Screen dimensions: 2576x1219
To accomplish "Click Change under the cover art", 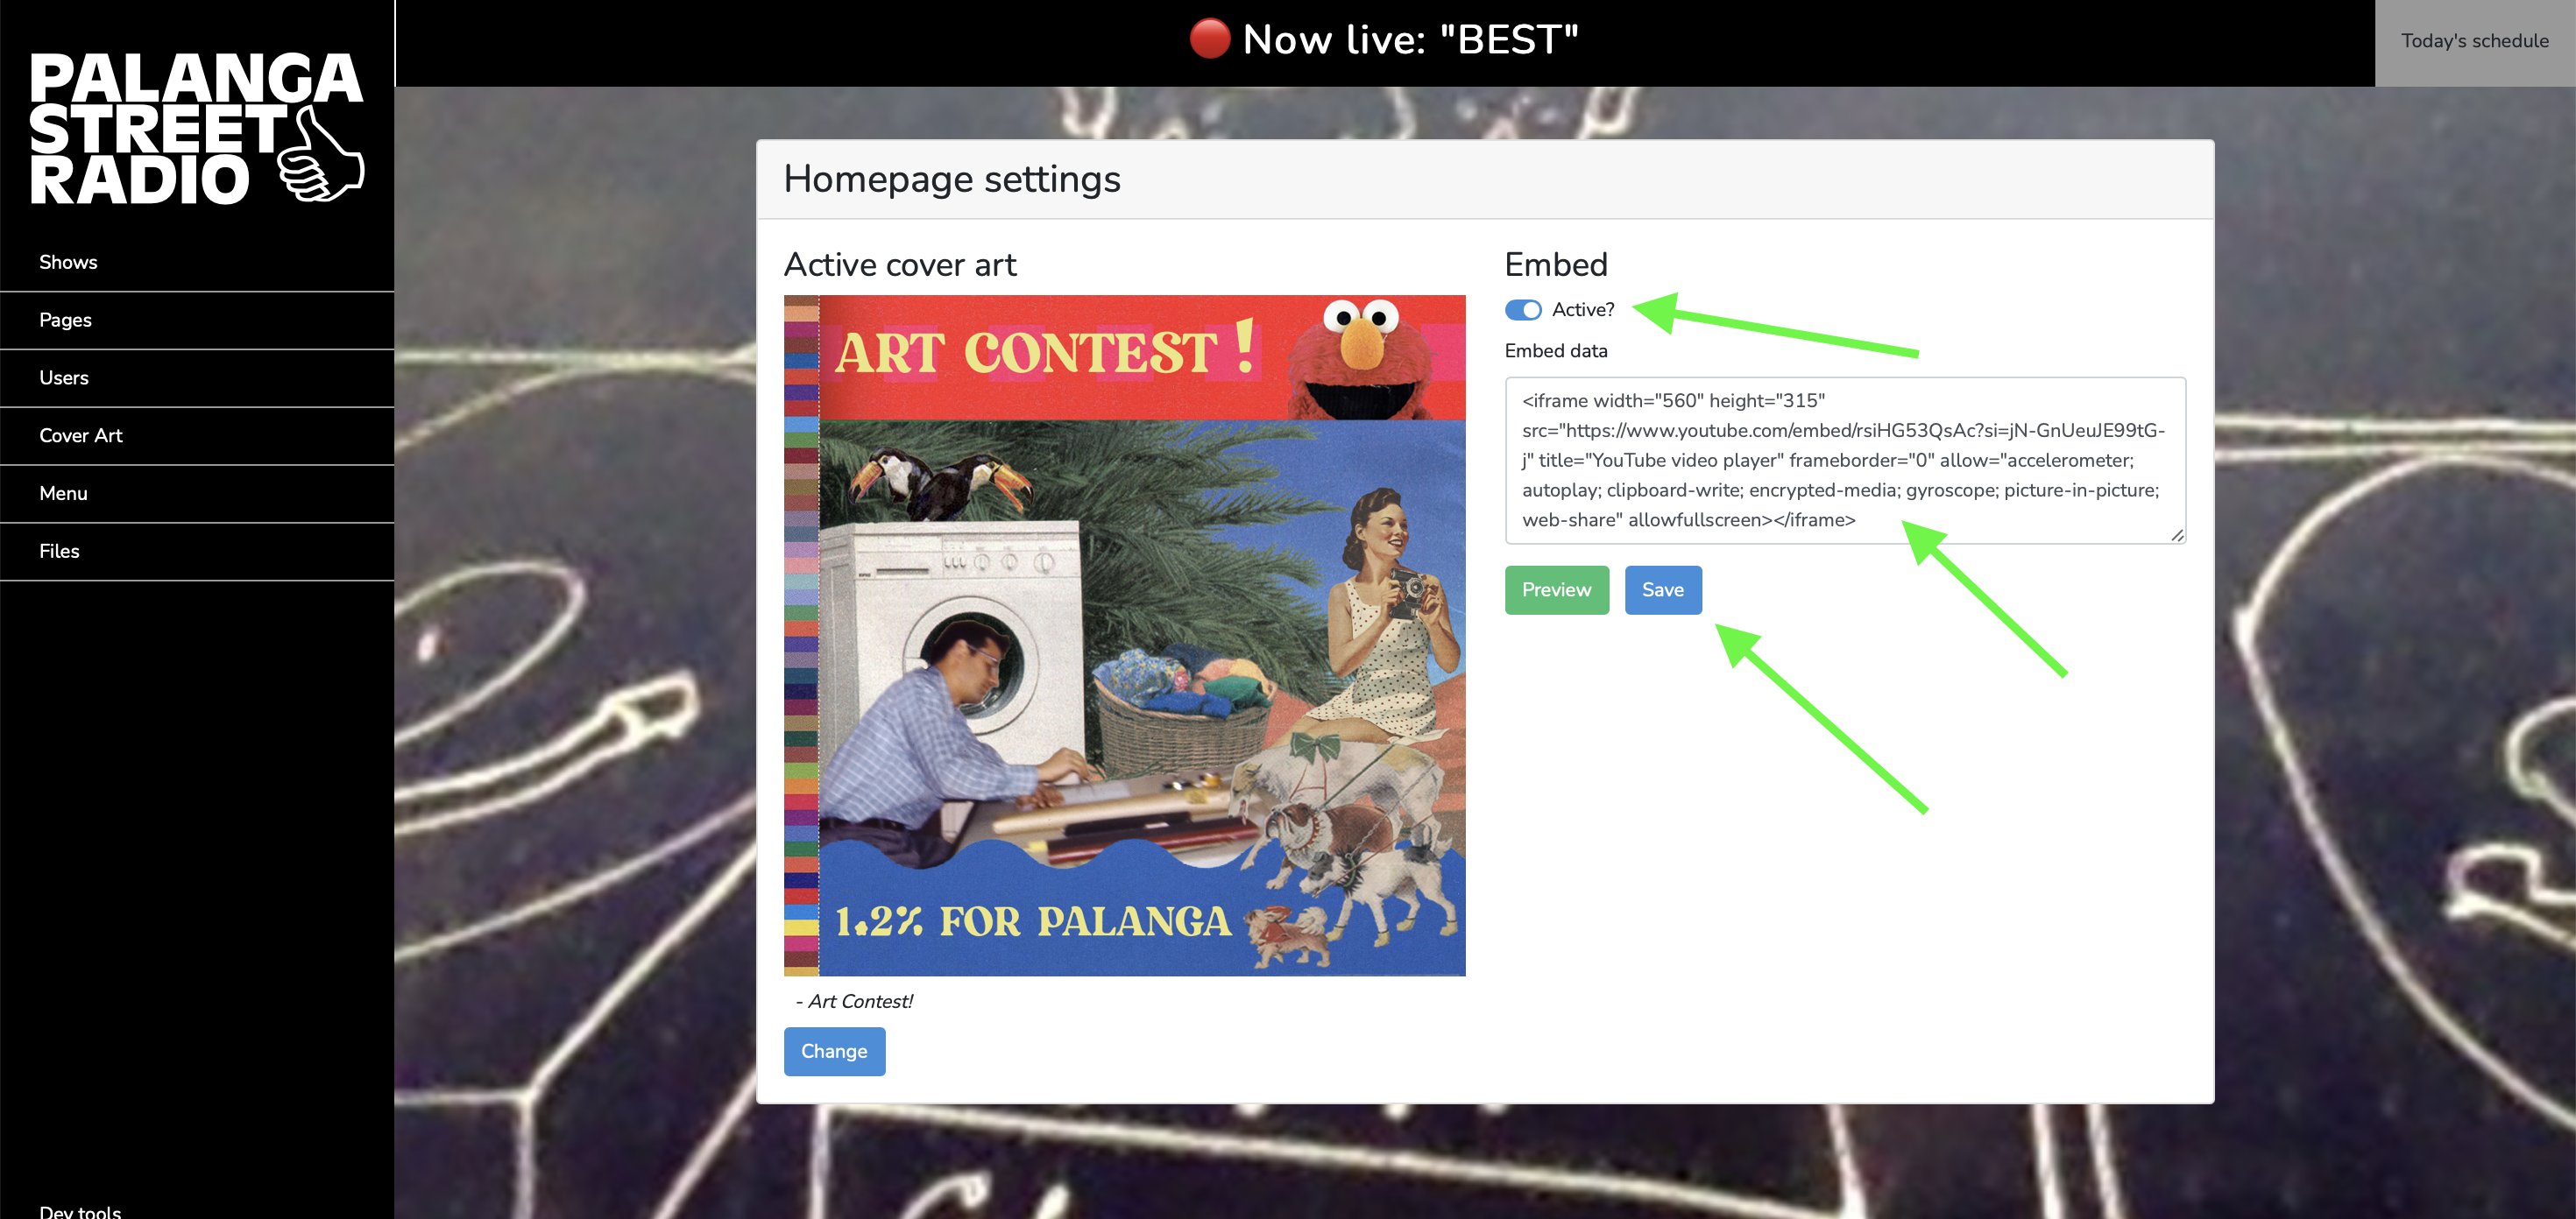I will [834, 1051].
